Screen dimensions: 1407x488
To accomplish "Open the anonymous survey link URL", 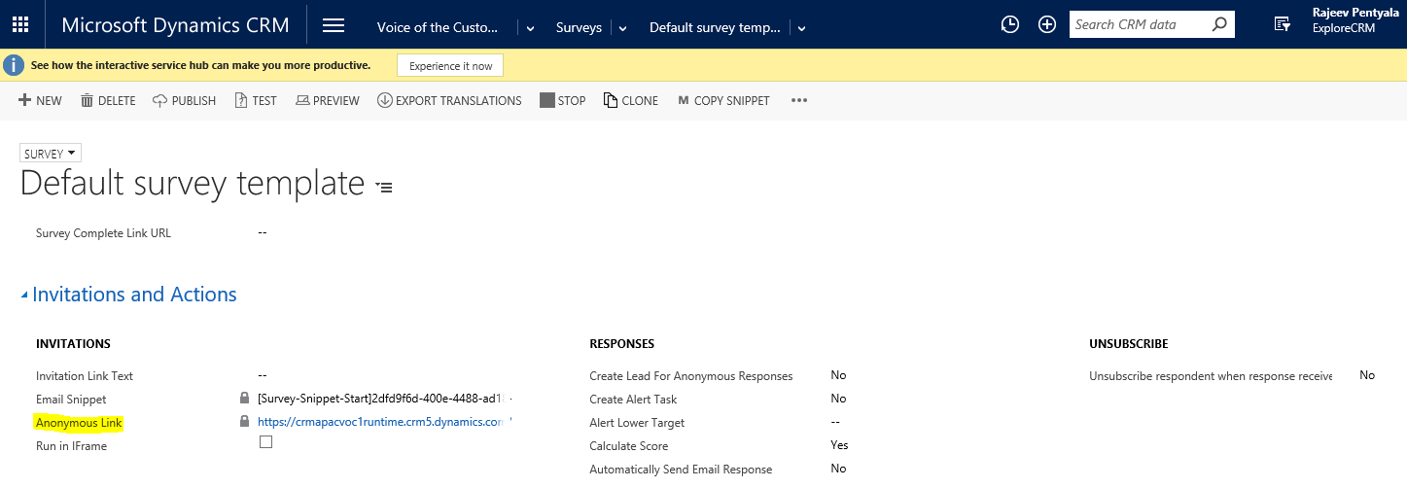I will 379,423.
